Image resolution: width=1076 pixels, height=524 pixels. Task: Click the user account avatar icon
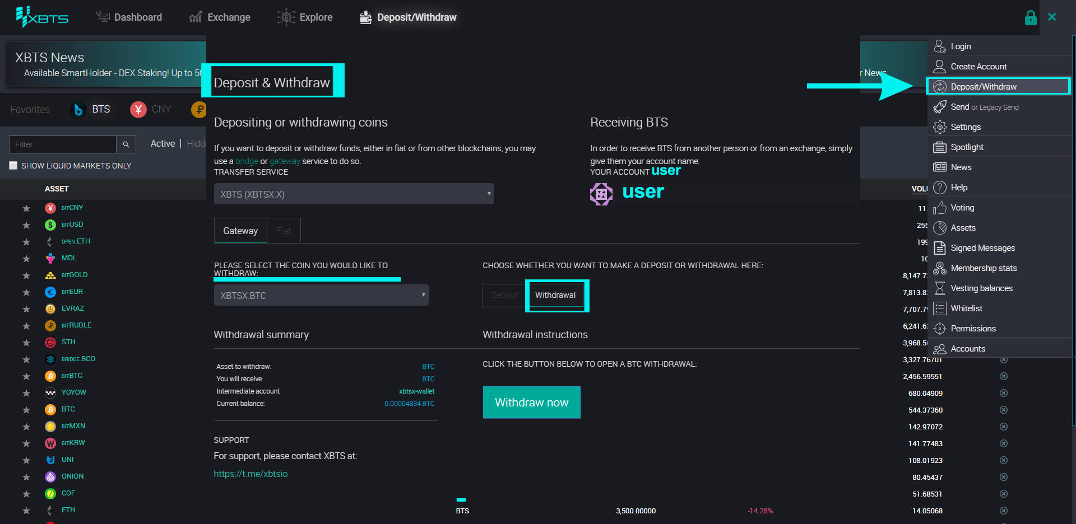(x=601, y=194)
